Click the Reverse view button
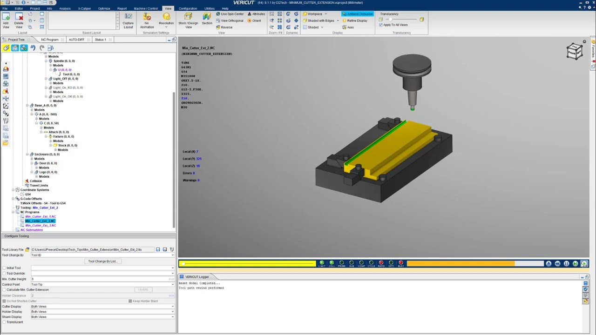This screenshot has height=335, width=596. coord(224,27)
